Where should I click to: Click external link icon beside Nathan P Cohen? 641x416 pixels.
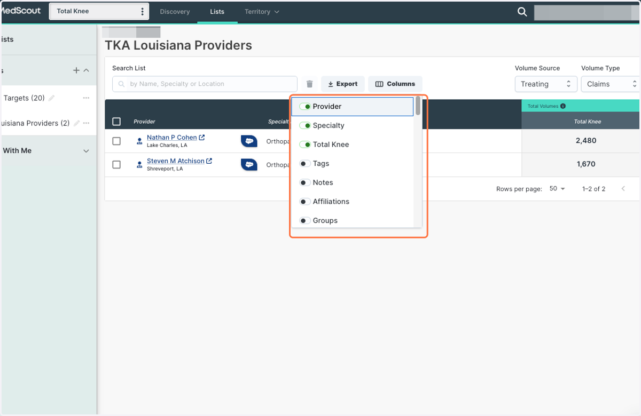pyautogui.click(x=202, y=138)
